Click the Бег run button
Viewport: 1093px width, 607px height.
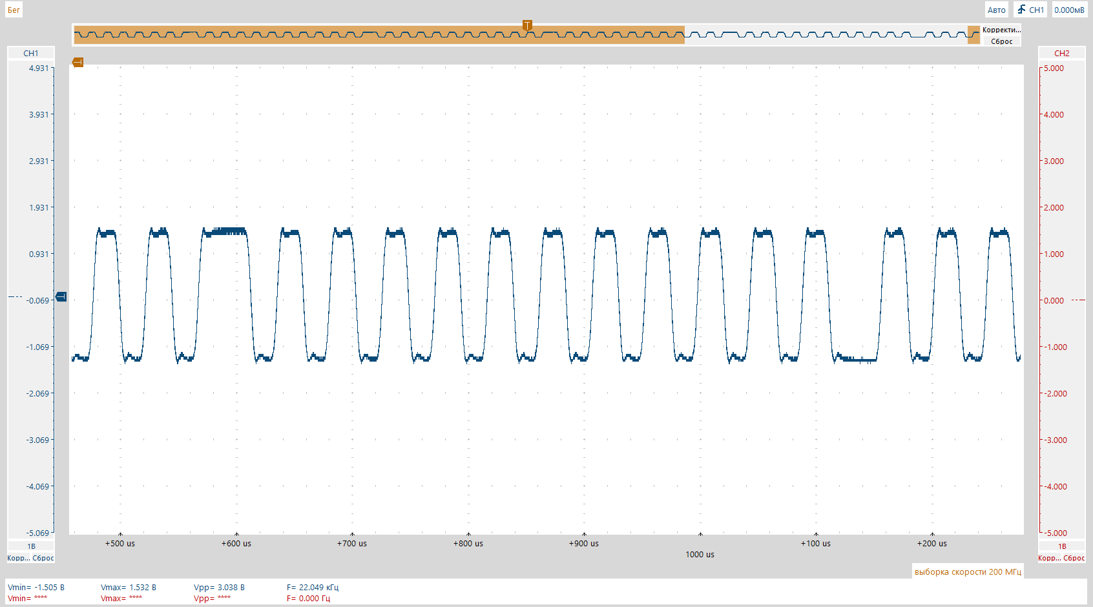click(14, 10)
